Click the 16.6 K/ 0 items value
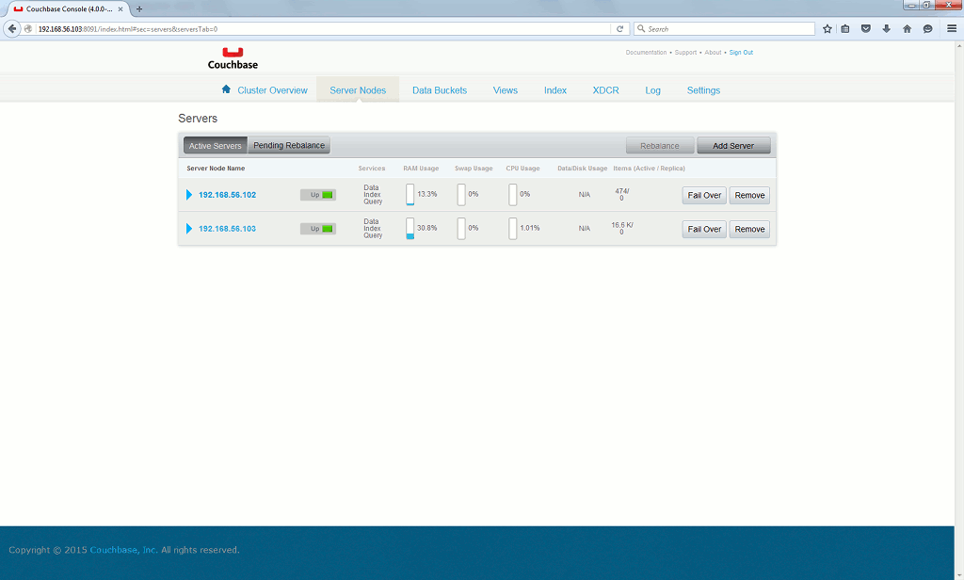 622,228
